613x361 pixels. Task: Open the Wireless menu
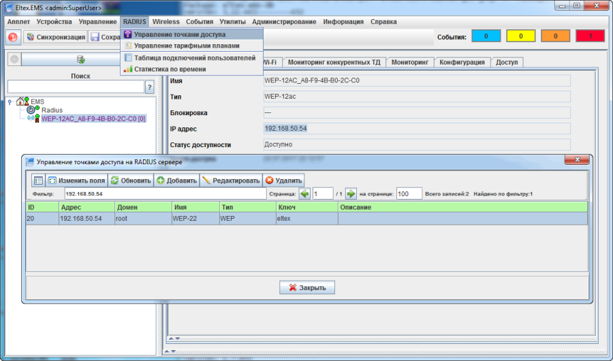pyautogui.click(x=166, y=22)
